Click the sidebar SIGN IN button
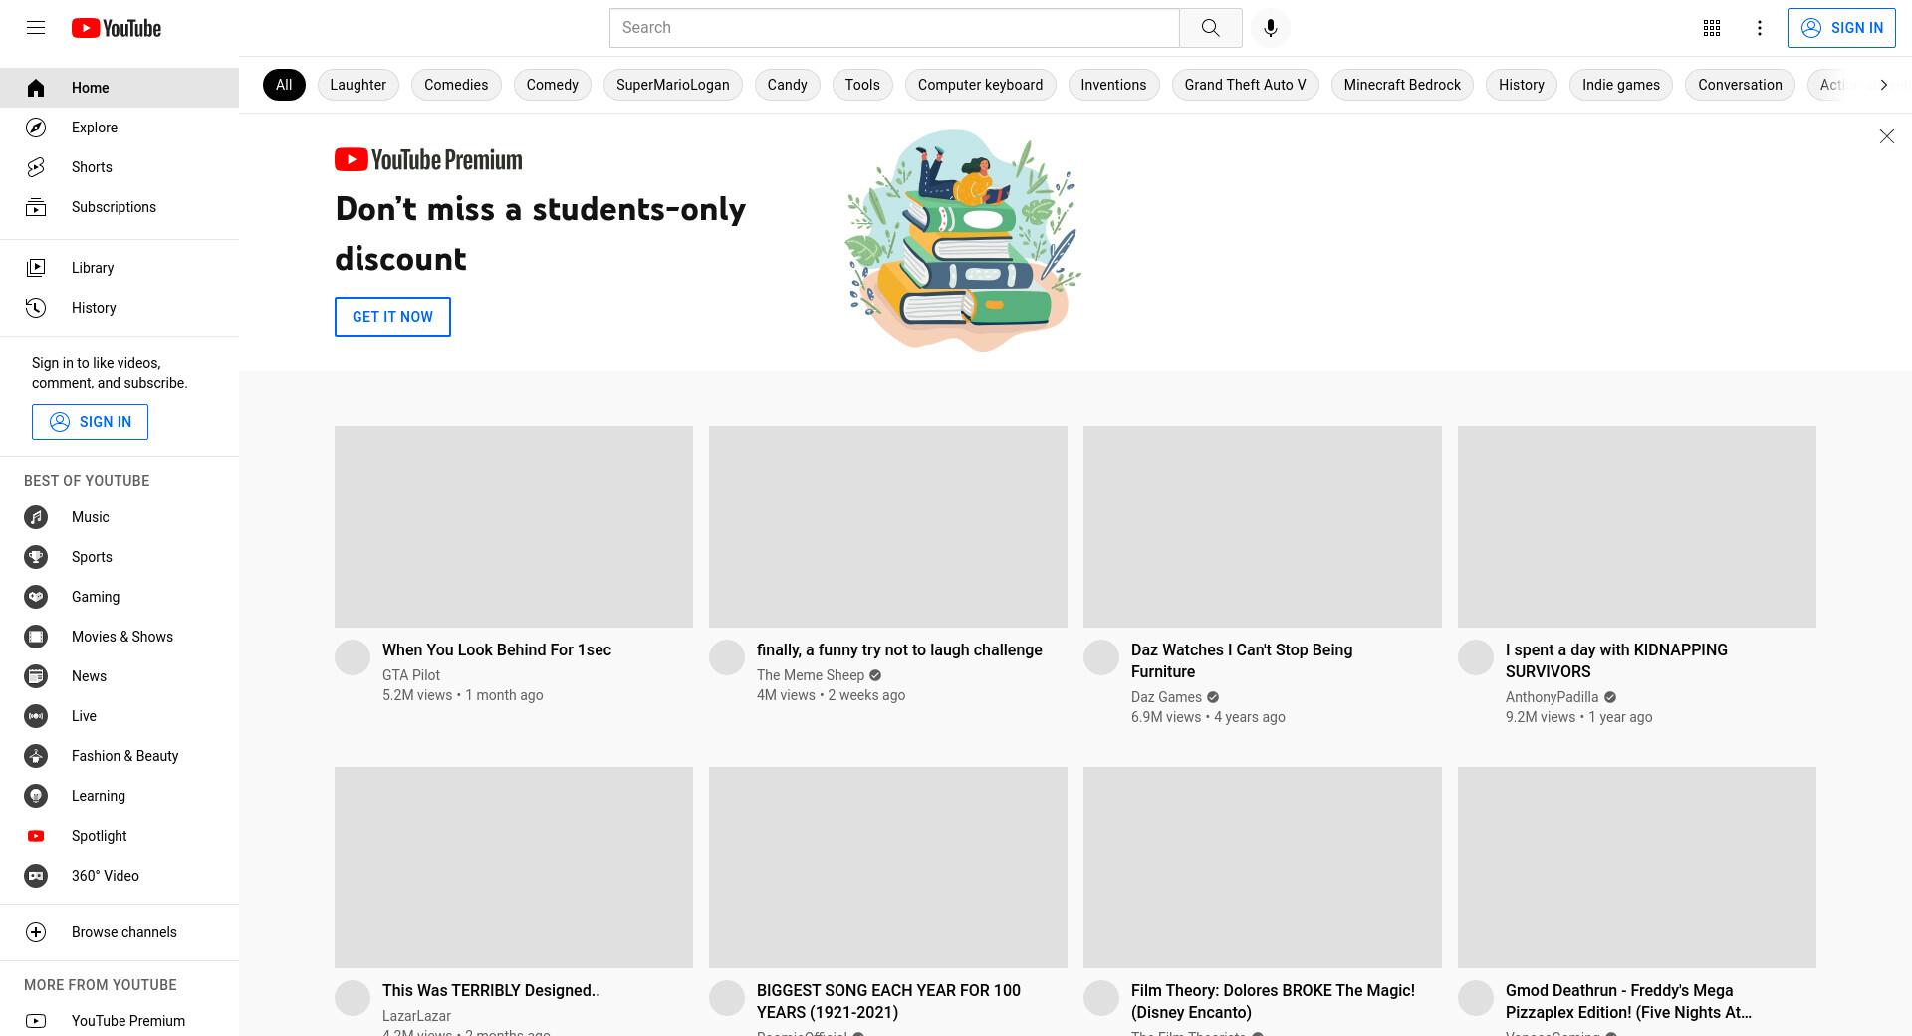Viewport: 1912px width, 1036px height. point(90,422)
